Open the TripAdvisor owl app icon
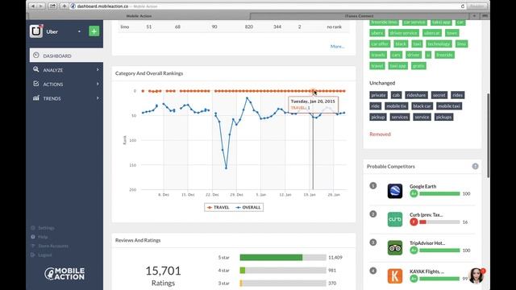Screen dimensions: 516x290 [x=395, y=247]
